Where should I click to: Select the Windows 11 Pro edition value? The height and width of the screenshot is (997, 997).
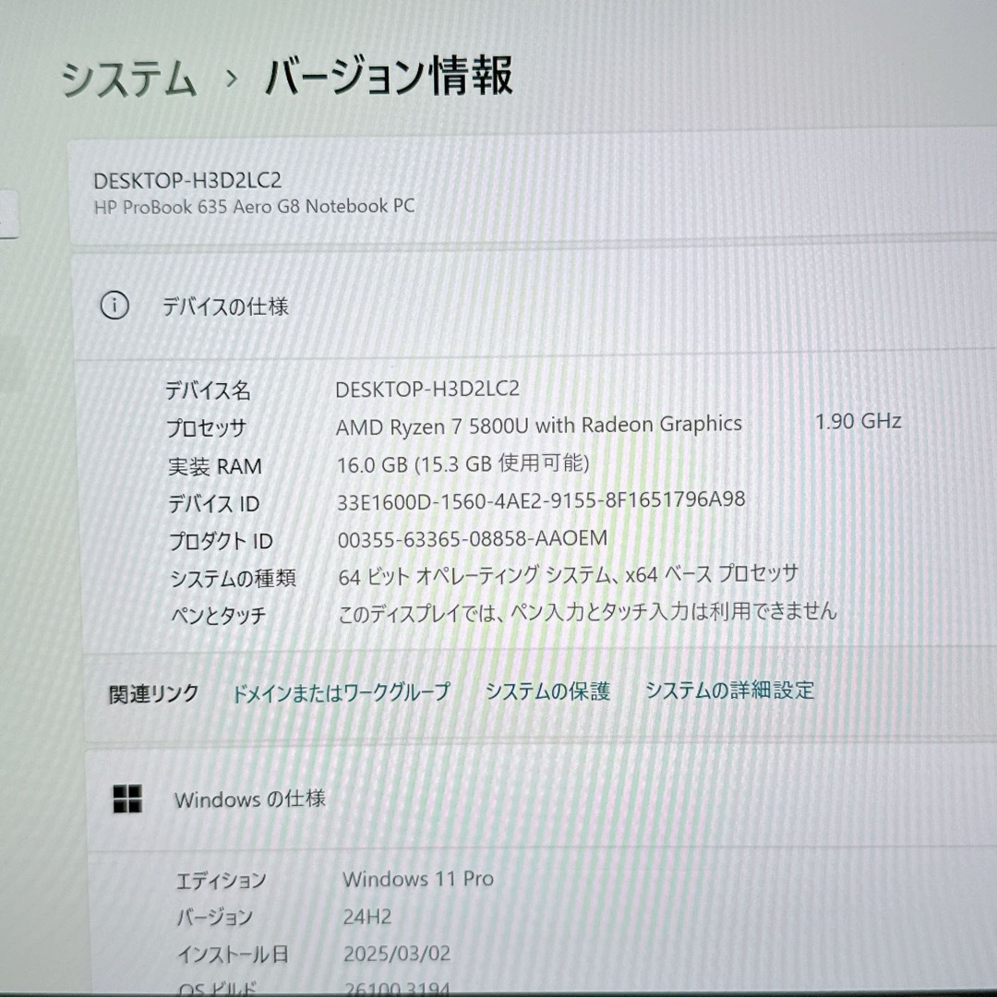pos(418,879)
